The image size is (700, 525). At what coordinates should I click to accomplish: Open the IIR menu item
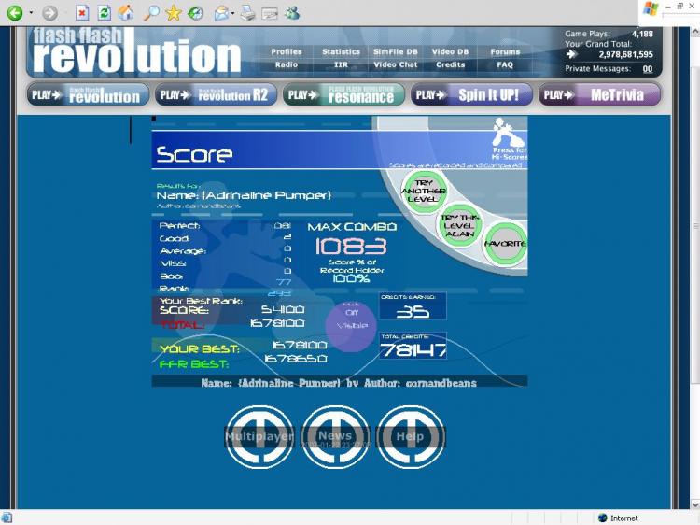coord(341,64)
